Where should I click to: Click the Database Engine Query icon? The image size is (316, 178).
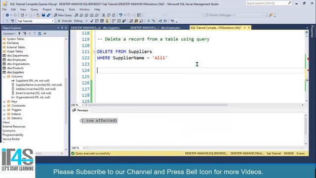(x=76, y=15)
